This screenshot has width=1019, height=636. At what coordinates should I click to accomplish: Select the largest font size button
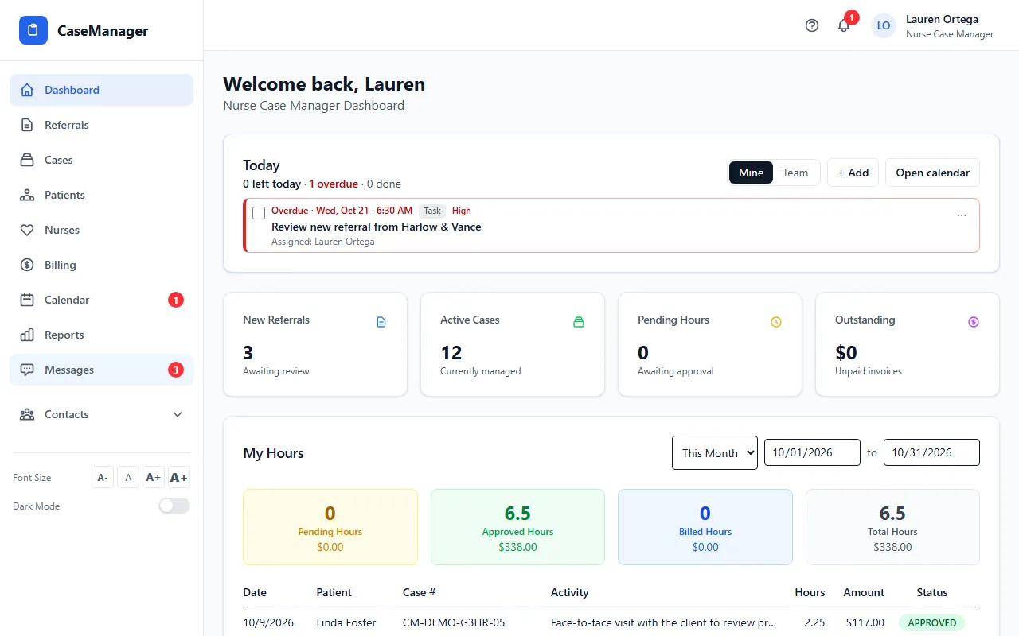[179, 477]
